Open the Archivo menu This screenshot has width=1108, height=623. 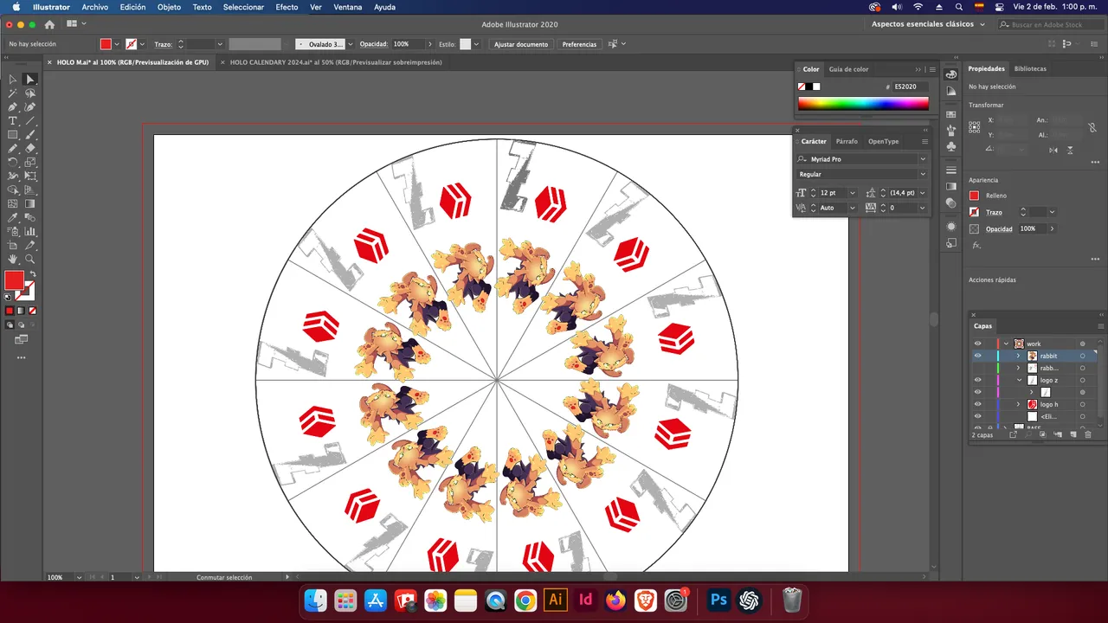point(95,7)
